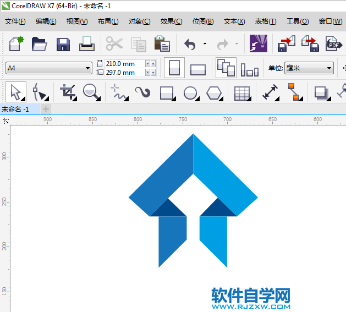Click the light blue right roof shape

pyautogui.click(x=225, y=174)
